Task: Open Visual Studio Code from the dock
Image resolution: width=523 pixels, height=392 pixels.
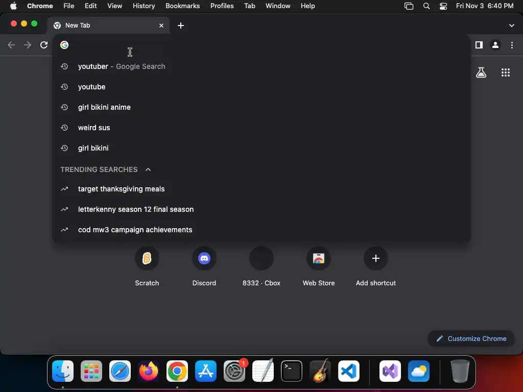Action: coord(349,371)
